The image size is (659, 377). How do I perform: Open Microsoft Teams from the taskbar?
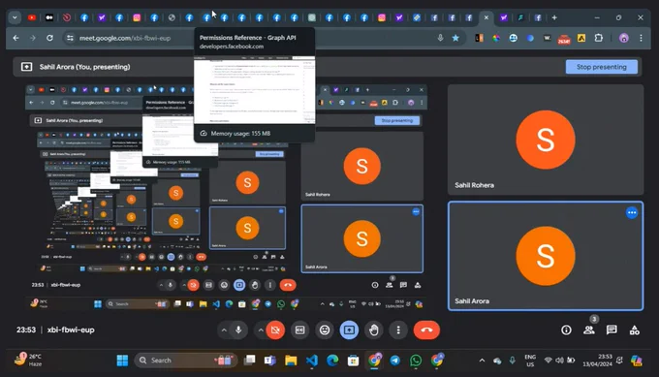coord(269,361)
